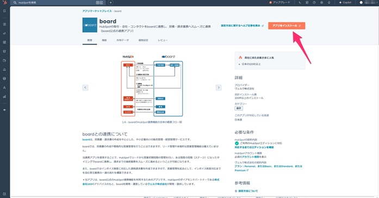Open the Reporting bar chart sidebar icon
This screenshot has width=379, height=198.
(4, 96)
